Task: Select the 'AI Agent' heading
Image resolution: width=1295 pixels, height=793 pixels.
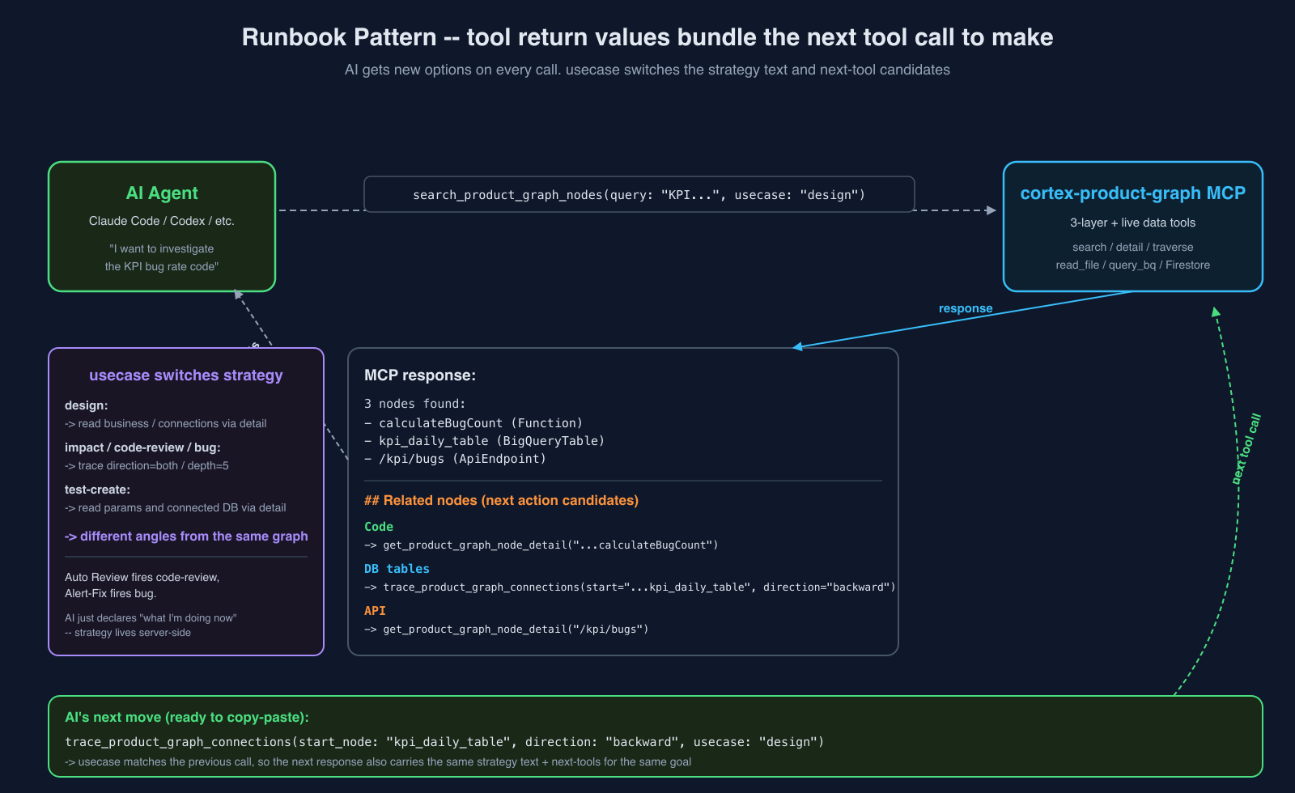Action: coord(162,193)
